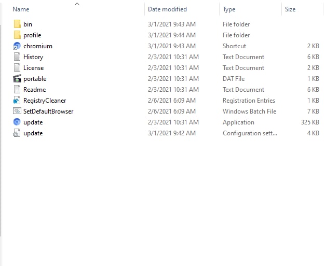Click the 325 KB size value
Viewport: 326px width, 266px height.
click(310, 122)
